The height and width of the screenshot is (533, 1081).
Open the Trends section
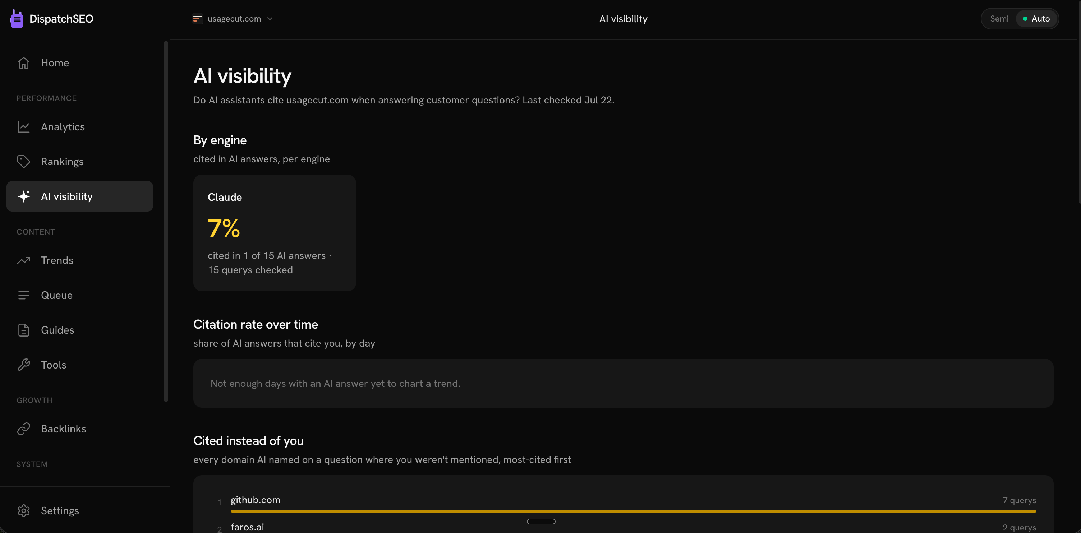click(x=80, y=260)
